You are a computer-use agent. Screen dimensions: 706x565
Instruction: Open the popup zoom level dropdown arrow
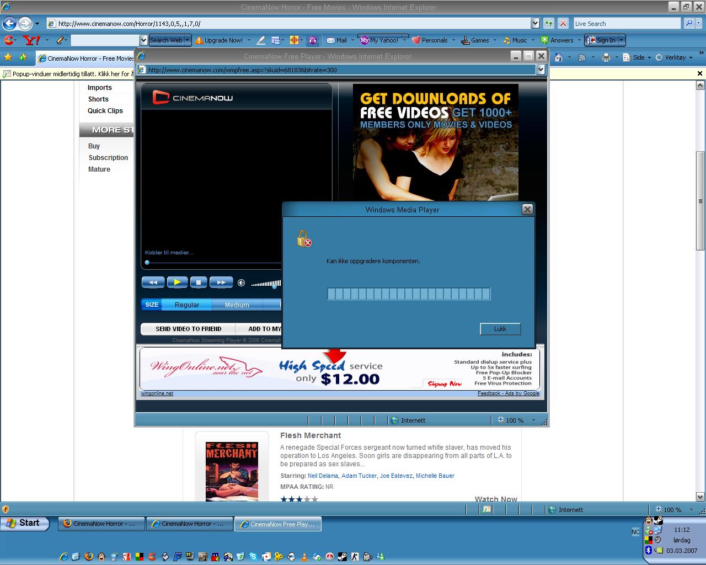533,420
